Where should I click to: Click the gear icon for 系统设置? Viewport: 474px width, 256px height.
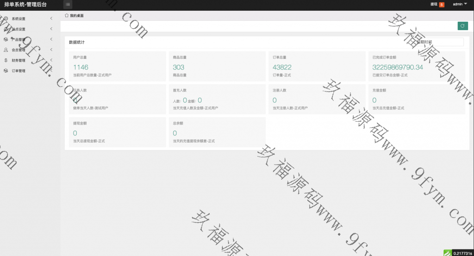pos(6,19)
